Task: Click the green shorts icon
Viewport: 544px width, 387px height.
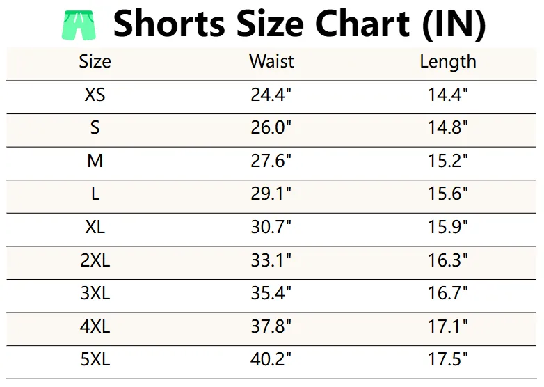Action: pyautogui.click(x=81, y=26)
